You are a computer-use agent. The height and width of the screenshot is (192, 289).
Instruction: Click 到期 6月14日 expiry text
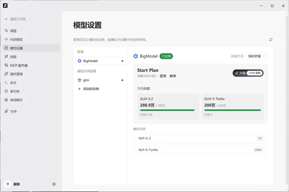(147, 76)
